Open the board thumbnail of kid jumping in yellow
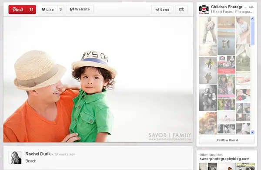261x170 pixels. point(208,70)
